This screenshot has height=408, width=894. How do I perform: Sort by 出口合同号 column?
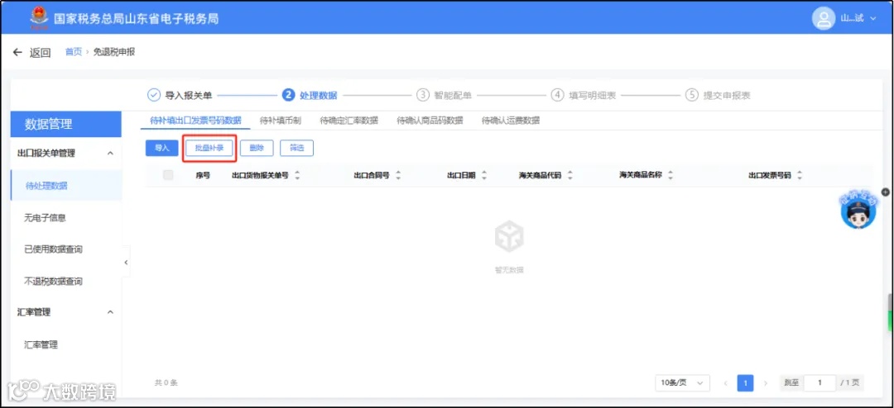[398, 175]
